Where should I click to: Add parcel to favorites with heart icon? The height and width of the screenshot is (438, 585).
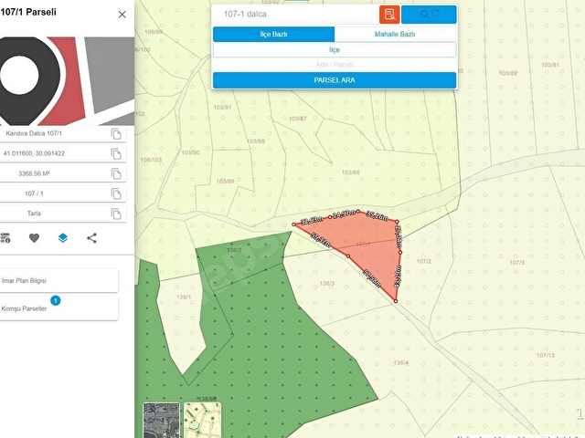click(x=34, y=237)
